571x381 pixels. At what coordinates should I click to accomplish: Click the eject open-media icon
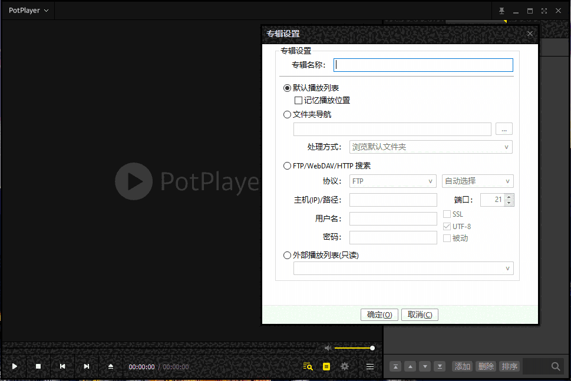point(110,366)
